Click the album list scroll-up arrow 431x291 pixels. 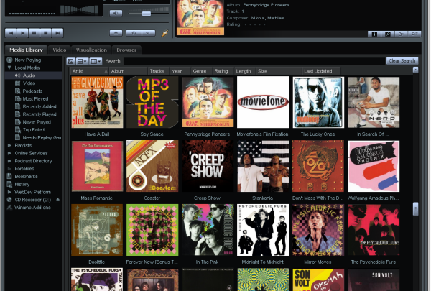tap(415, 70)
